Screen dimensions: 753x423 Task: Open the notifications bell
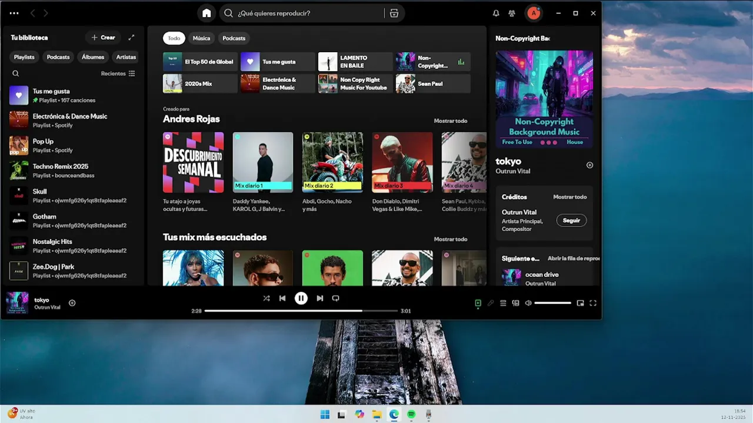[x=496, y=13]
